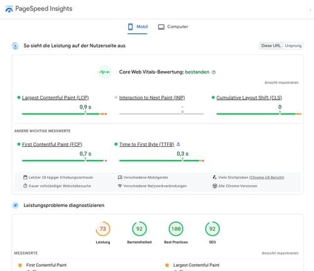Select the SEO score gauge 92
314x271 pixels.
point(212,229)
